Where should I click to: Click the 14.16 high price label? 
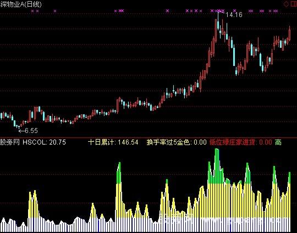coord(234,15)
